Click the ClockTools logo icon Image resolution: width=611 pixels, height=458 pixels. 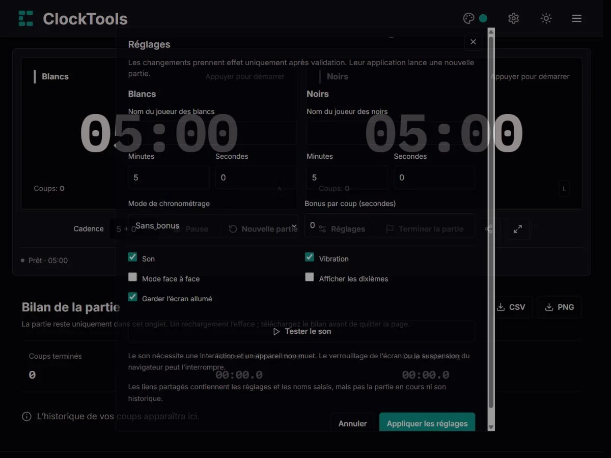(x=26, y=18)
